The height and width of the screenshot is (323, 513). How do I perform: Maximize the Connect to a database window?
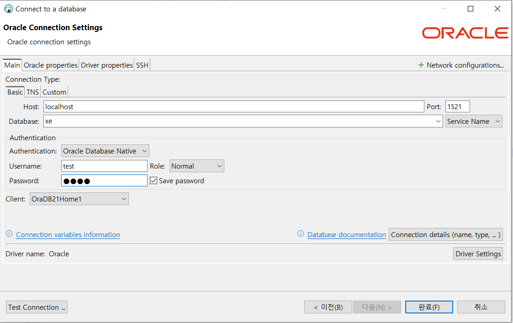(x=471, y=9)
